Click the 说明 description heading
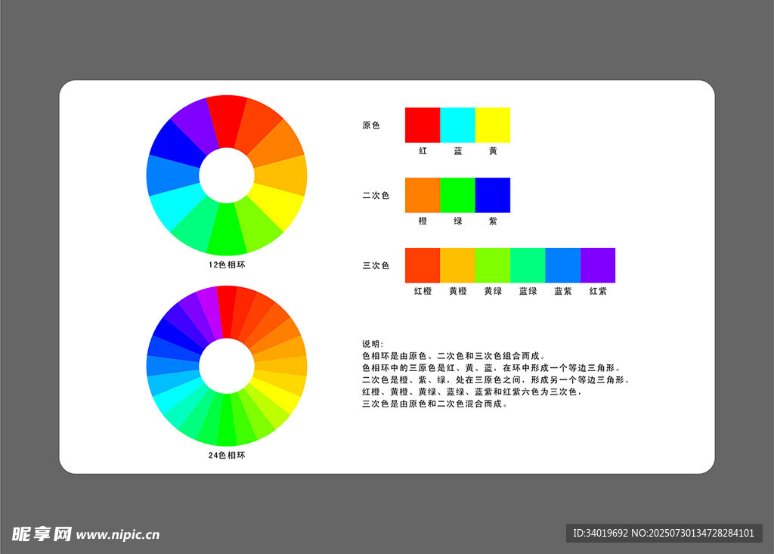 [373, 344]
